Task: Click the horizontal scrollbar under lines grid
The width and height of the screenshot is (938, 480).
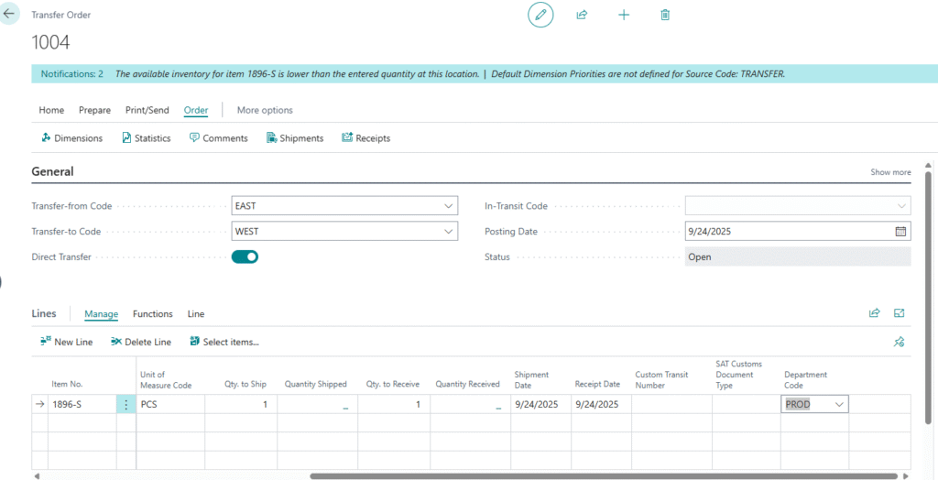Action: 605,476
